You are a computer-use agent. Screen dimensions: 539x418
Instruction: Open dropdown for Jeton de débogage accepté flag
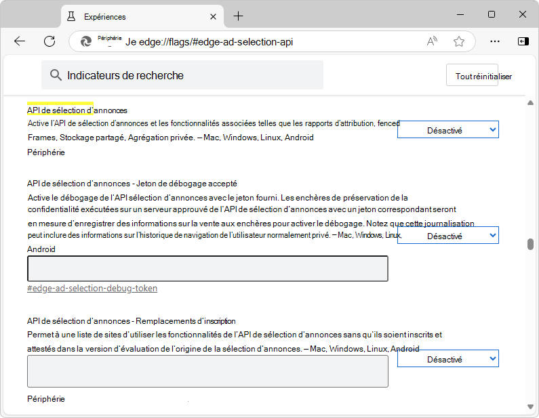(448, 235)
